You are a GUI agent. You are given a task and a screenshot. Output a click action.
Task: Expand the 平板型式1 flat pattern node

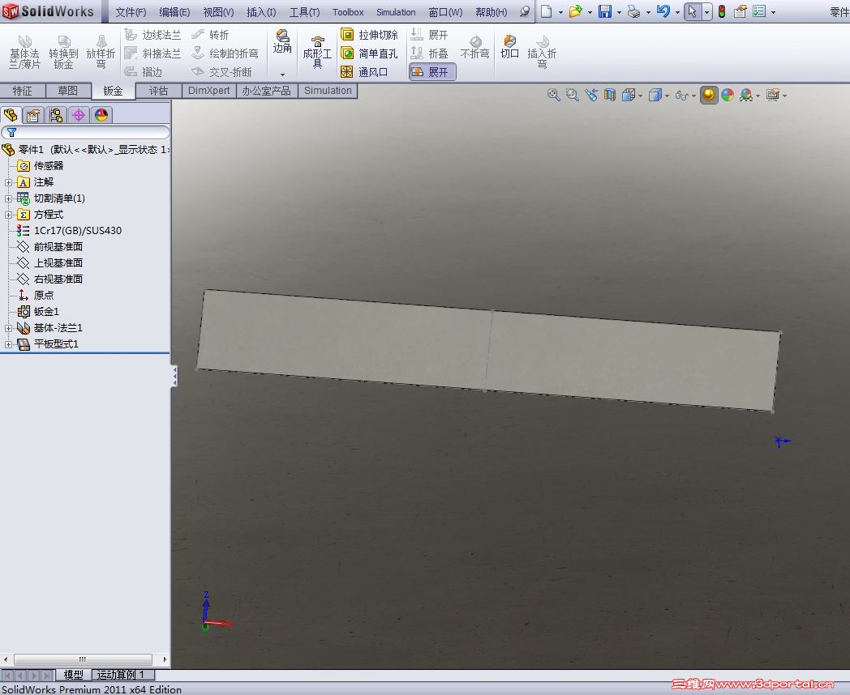8,344
